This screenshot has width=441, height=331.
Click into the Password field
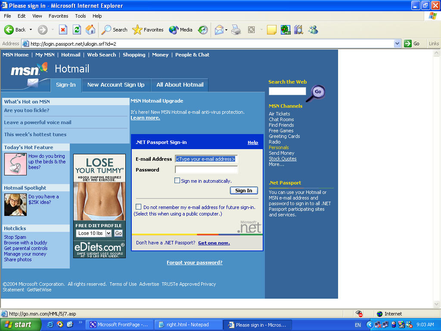[206, 169]
